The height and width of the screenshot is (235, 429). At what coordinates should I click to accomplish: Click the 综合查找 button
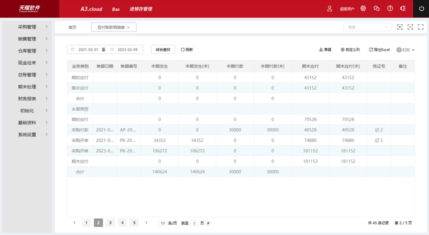tap(163, 50)
